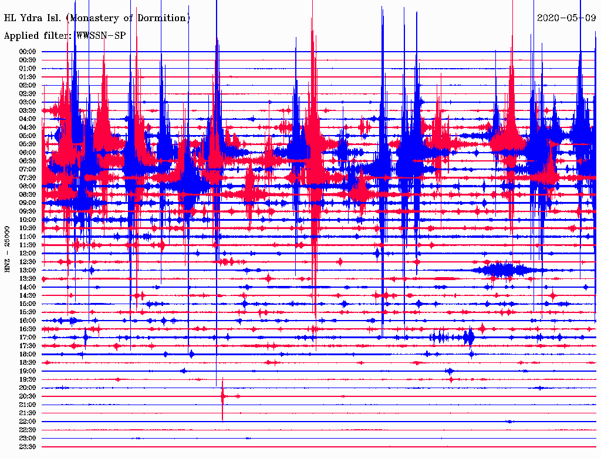The image size is (601, 458).
Task: Click the 16:30 time label
Action: tap(28, 329)
